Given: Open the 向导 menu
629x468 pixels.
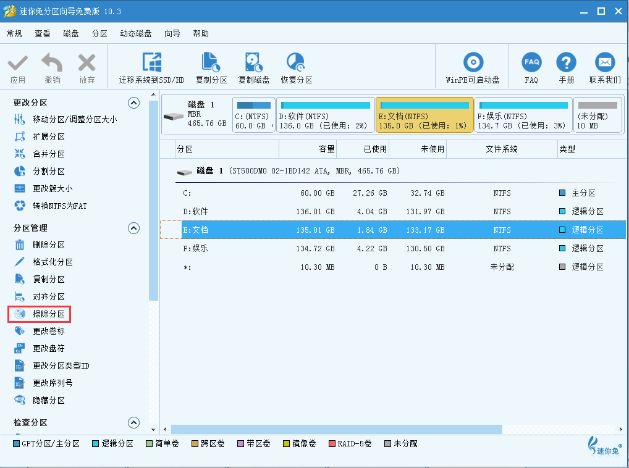Looking at the screenshot, I should tap(172, 34).
